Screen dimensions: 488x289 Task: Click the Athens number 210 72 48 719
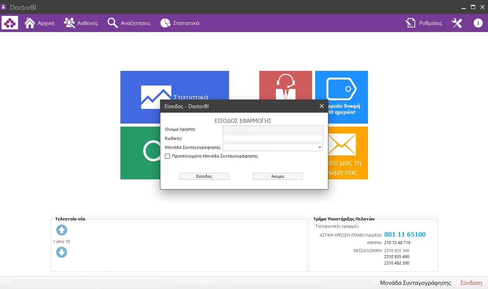(x=397, y=243)
